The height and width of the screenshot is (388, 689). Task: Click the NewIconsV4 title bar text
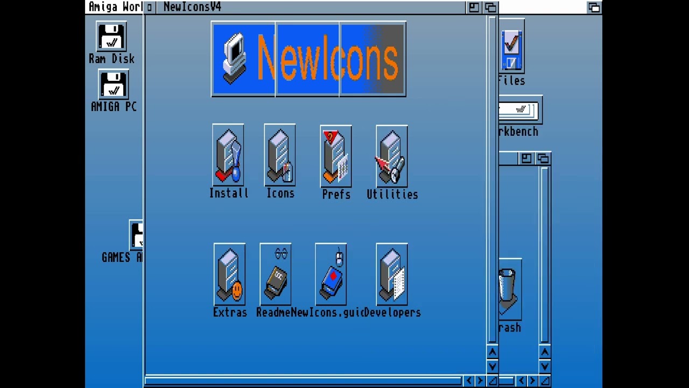pos(192,7)
